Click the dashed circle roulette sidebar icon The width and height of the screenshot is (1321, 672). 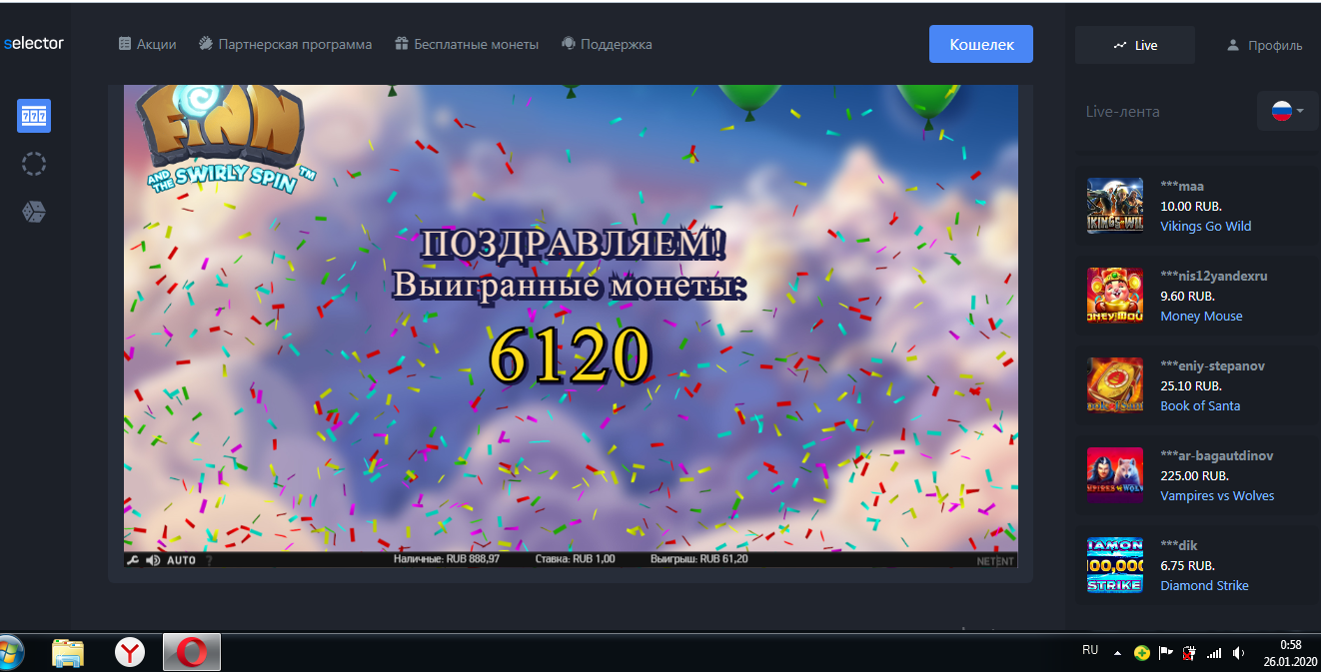34,164
